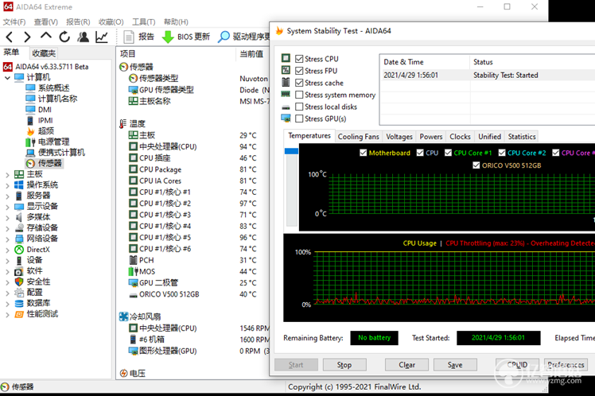This screenshot has width=595, height=396.
Task: Go back with the left arrow toolbar icon
Action: point(10,37)
